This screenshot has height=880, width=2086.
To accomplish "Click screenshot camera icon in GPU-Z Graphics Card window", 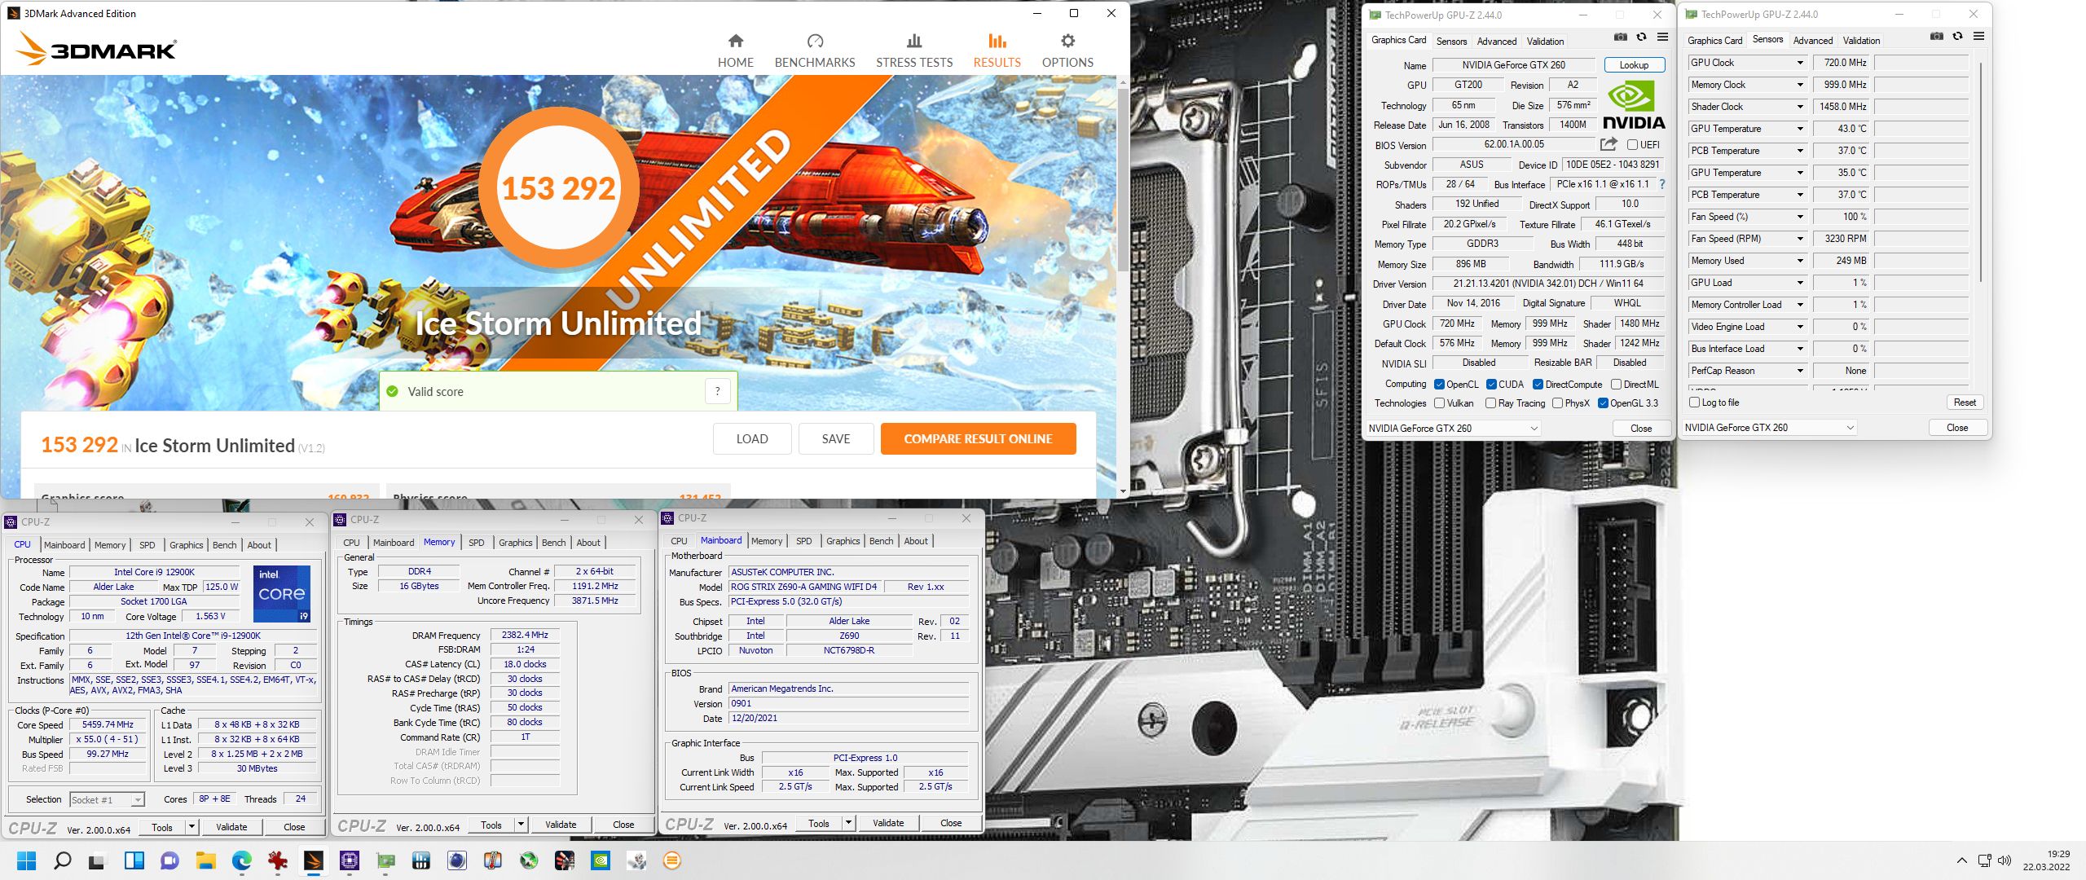I will click(x=1620, y=37).
